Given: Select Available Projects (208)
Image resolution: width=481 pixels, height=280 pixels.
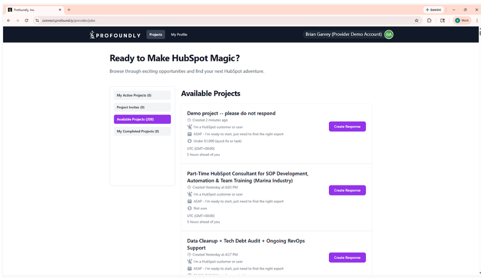Looking at the screenshot, I should [x=142, y=119].
